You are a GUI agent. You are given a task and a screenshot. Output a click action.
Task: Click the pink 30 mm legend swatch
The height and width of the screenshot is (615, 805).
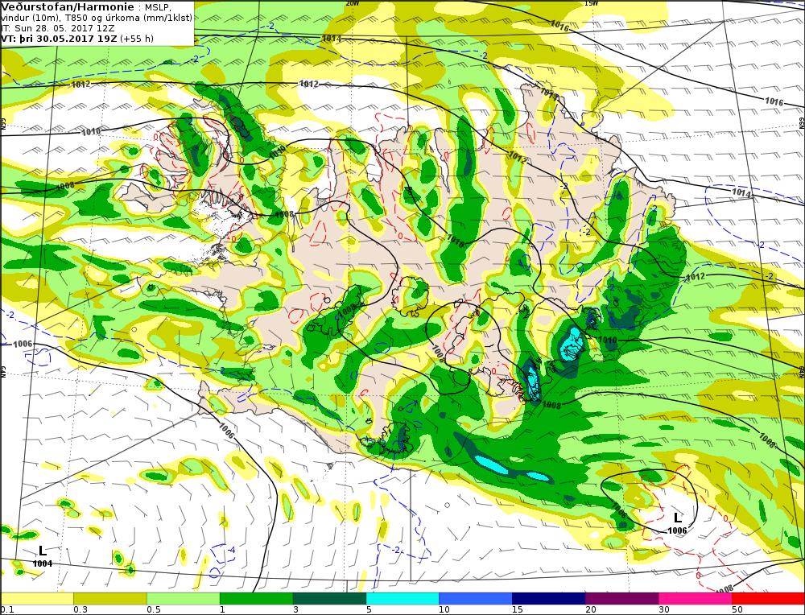696,598
